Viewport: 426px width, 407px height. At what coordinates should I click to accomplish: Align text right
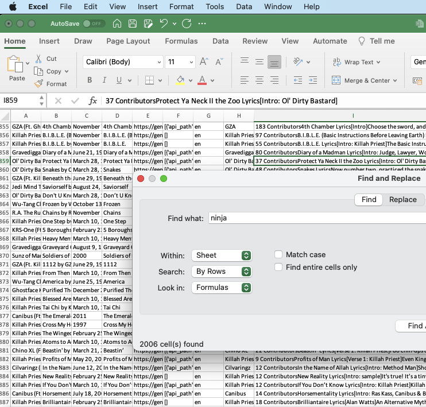274,80
